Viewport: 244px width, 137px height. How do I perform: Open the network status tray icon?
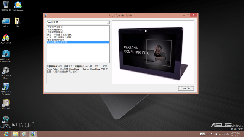click(220, 134)
